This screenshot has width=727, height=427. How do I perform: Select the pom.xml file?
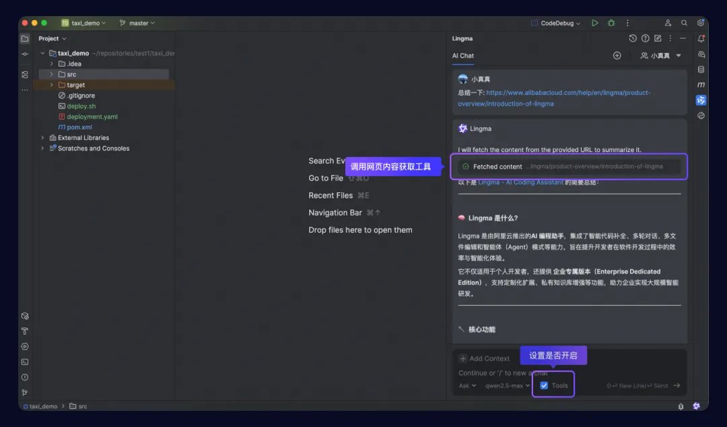click(75, 127)
